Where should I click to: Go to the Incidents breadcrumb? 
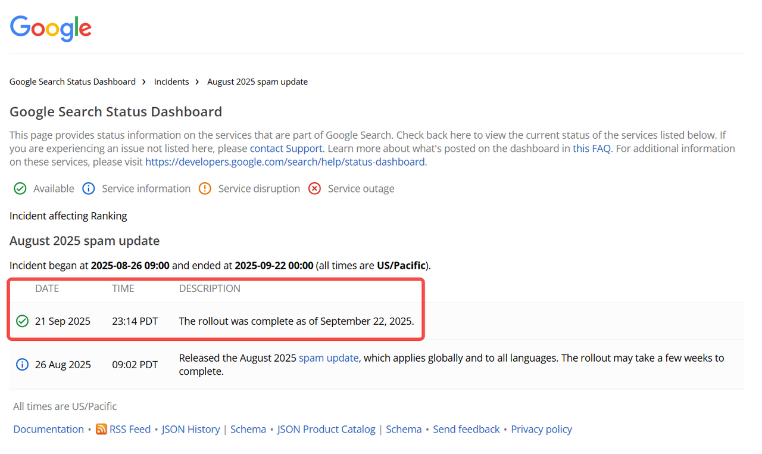coord(171,82)
